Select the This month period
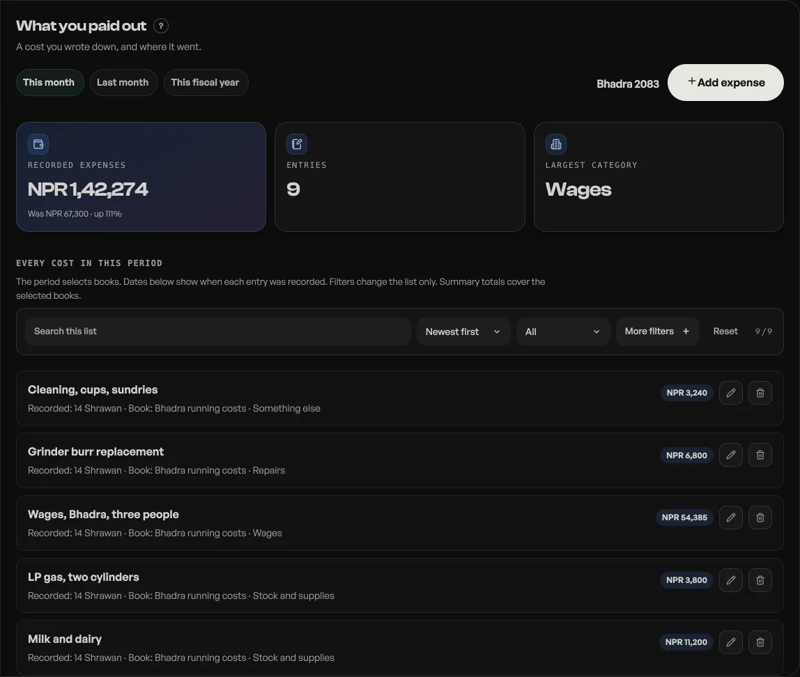 [x=49, y=83]
